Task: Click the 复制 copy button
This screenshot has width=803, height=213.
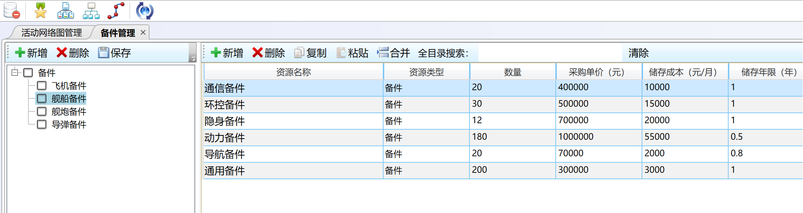Action: [310, 53]
